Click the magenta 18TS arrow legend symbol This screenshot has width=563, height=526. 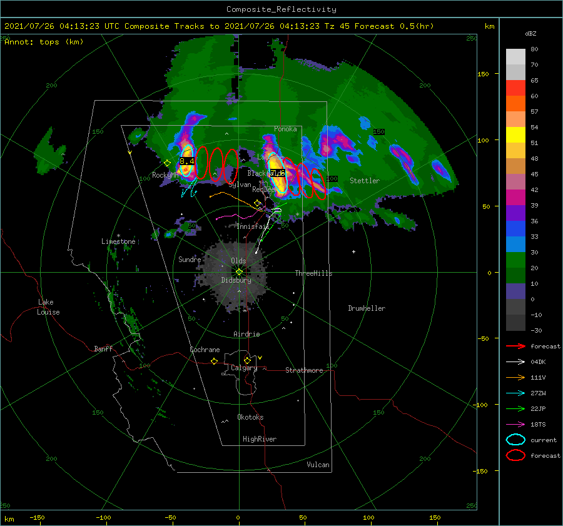point(515,425)
